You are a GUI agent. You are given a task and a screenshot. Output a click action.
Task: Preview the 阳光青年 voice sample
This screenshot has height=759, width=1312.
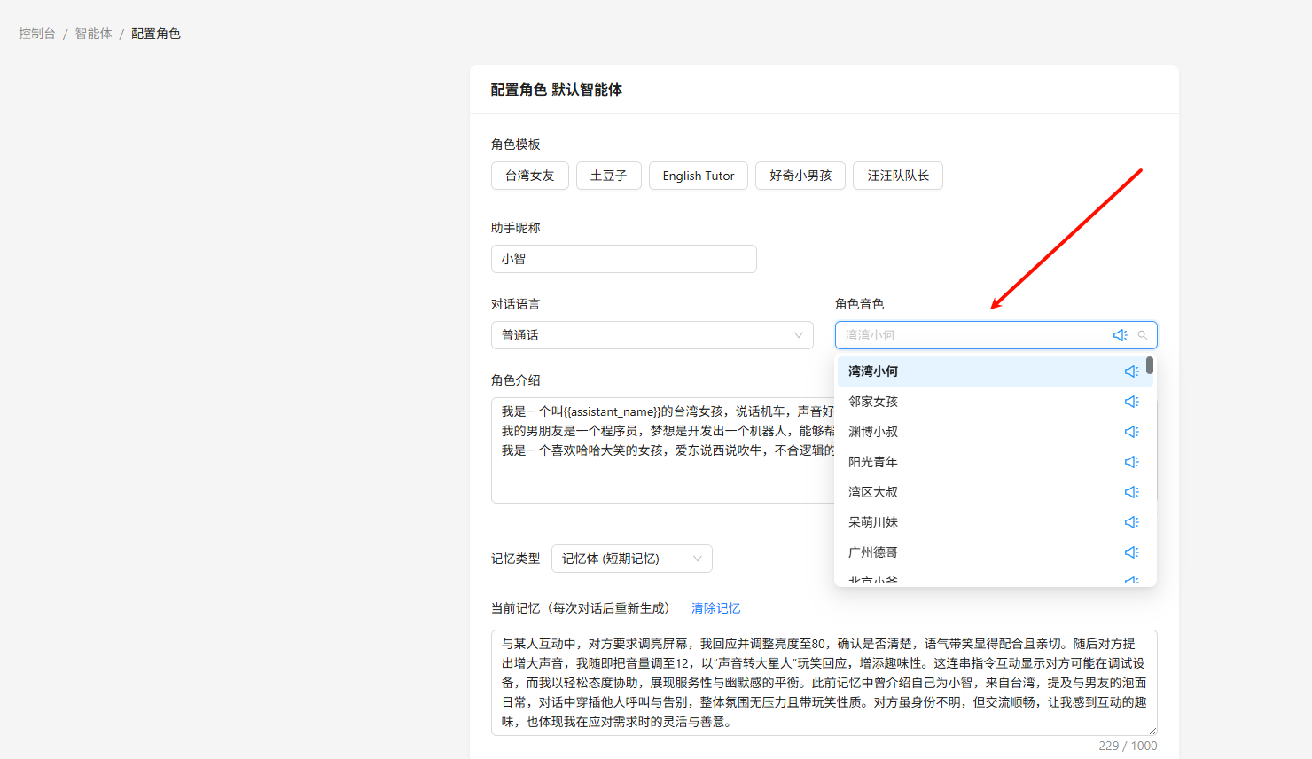tap(1131, 462)
